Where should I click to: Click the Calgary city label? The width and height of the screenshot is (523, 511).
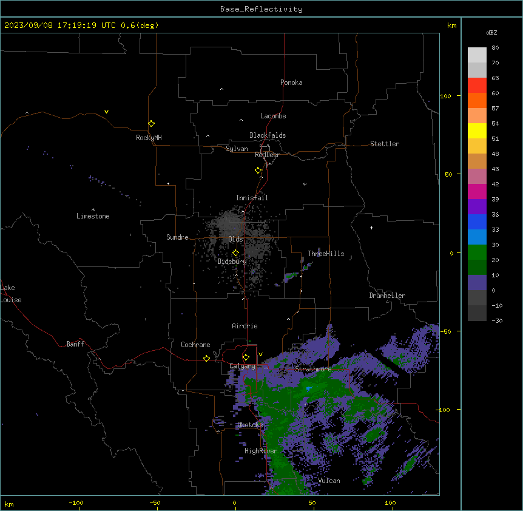point(242,366)
